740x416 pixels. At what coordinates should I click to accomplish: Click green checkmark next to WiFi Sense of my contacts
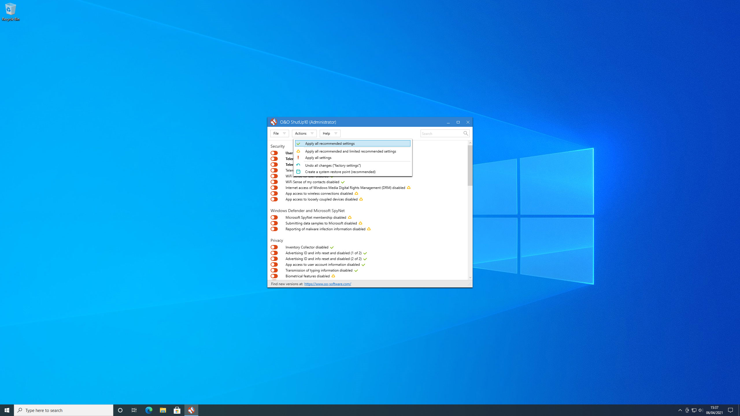click(343, 182)
